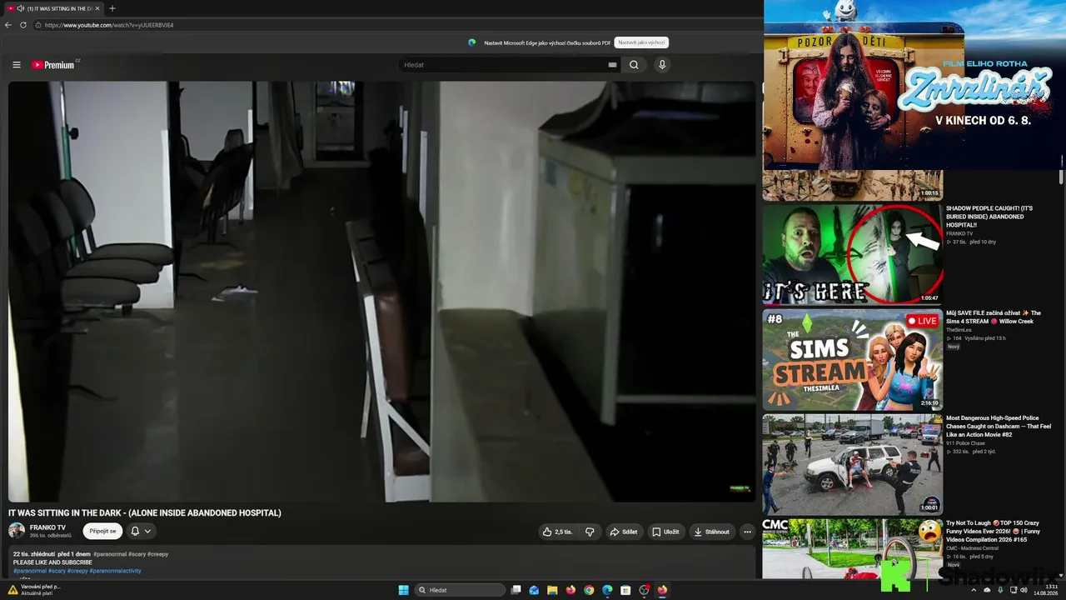The image size is (1066, 600).
Task: Open 'Try Not To Laugh' video title
Action: click(993, 531)
